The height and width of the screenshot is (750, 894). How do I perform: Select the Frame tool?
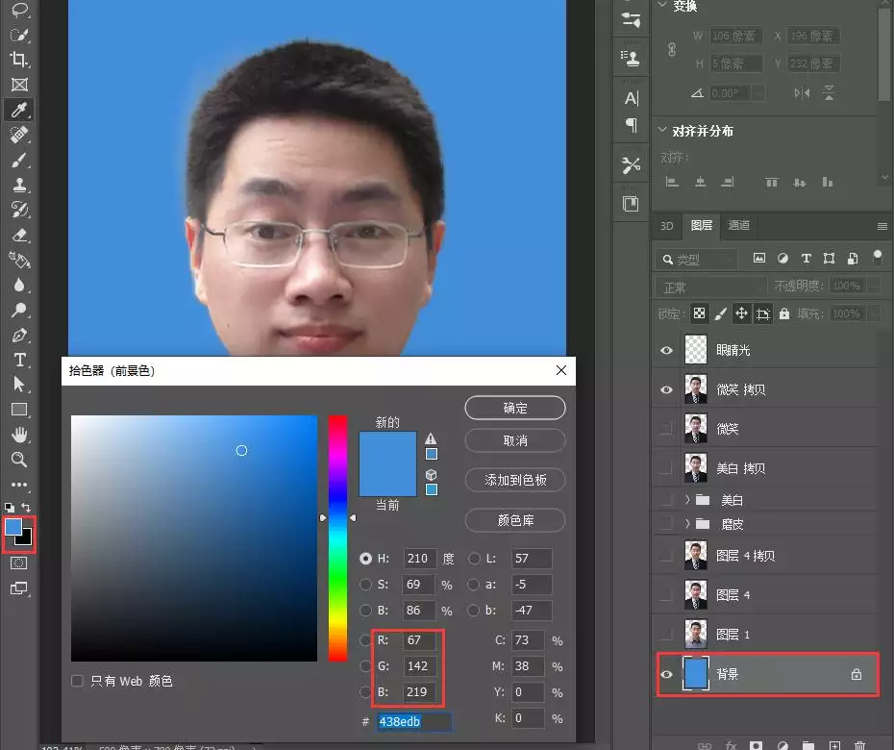click(x=19, y=85)
